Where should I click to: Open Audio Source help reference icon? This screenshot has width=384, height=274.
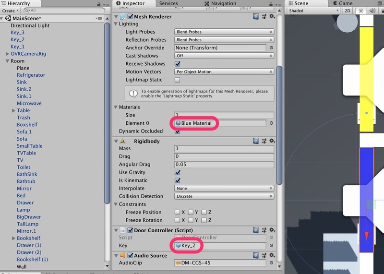click(x=256, y=255)
